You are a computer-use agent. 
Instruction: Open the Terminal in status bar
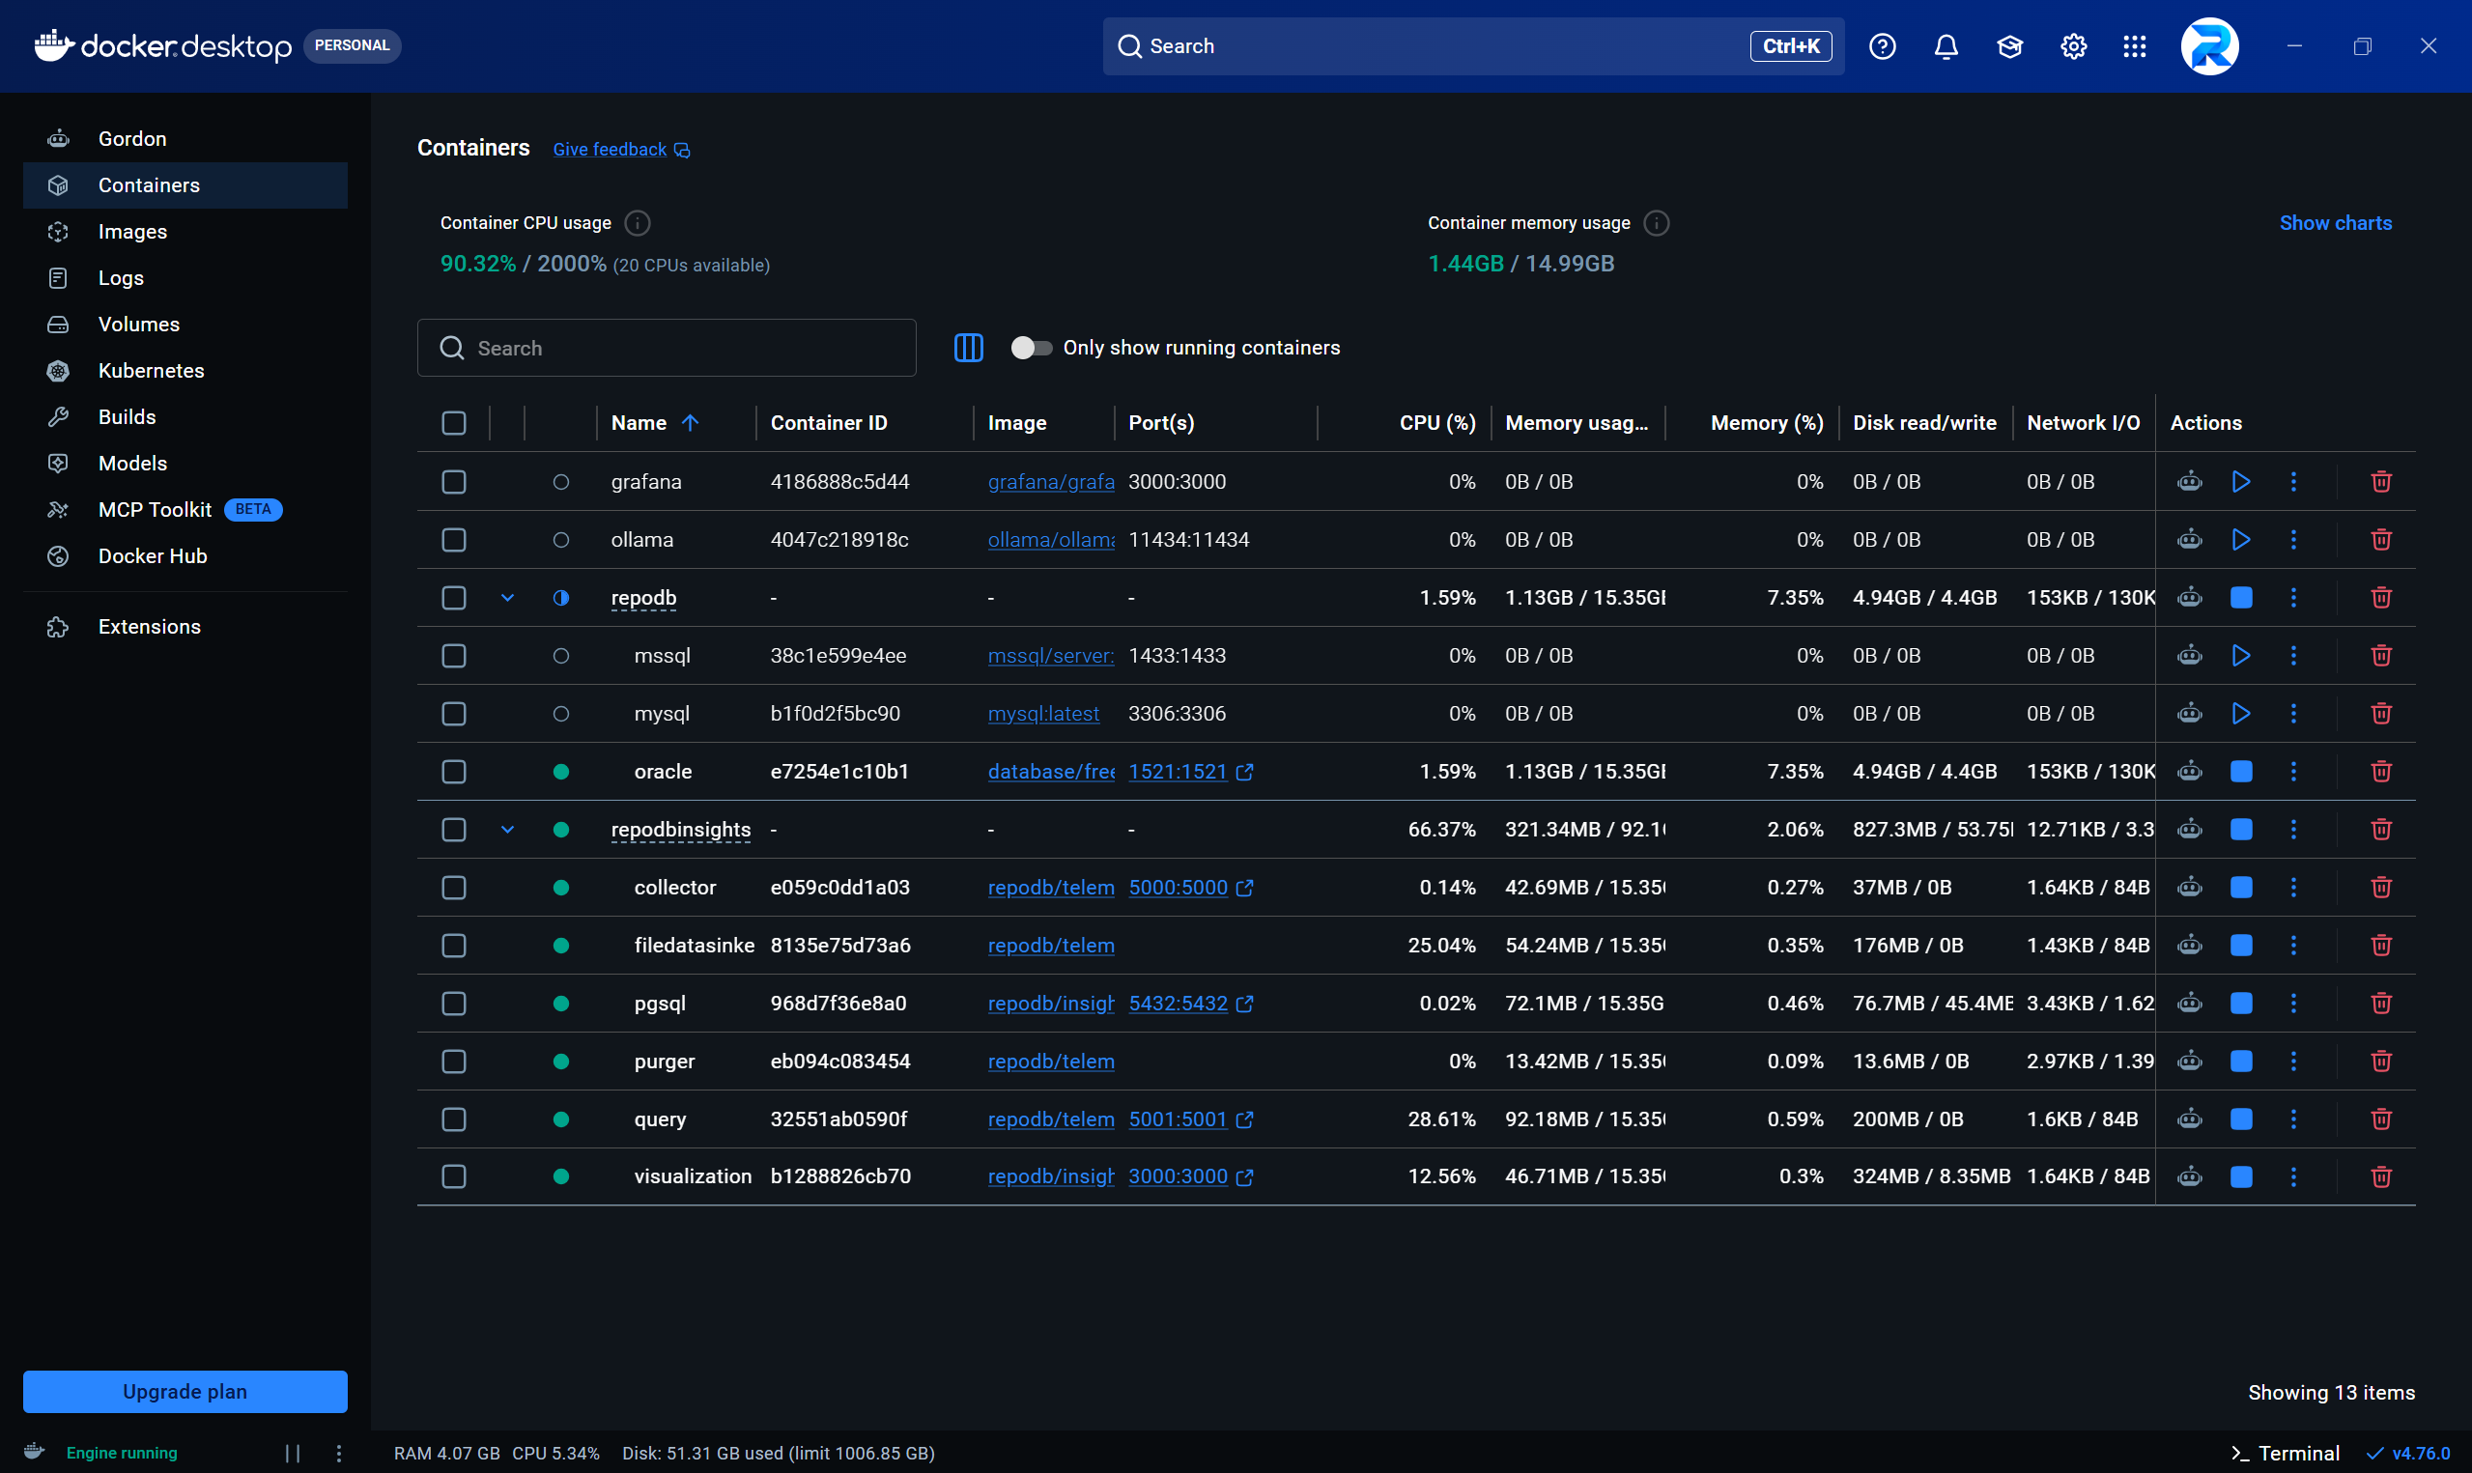point(2284,1453)
